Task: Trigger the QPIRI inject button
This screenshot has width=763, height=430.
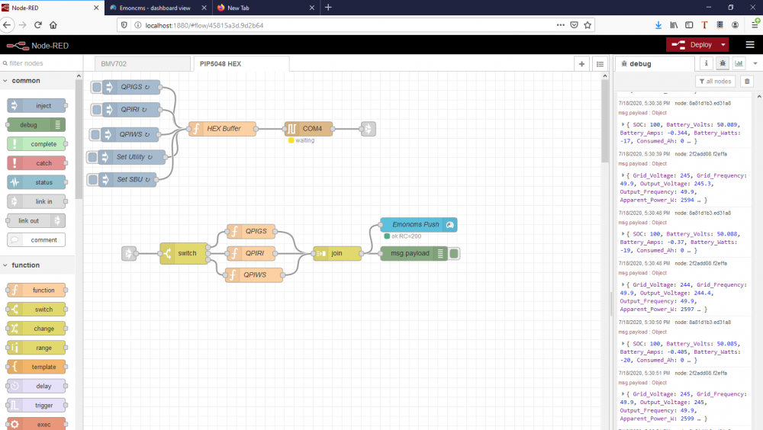Action: pos(96,110)
